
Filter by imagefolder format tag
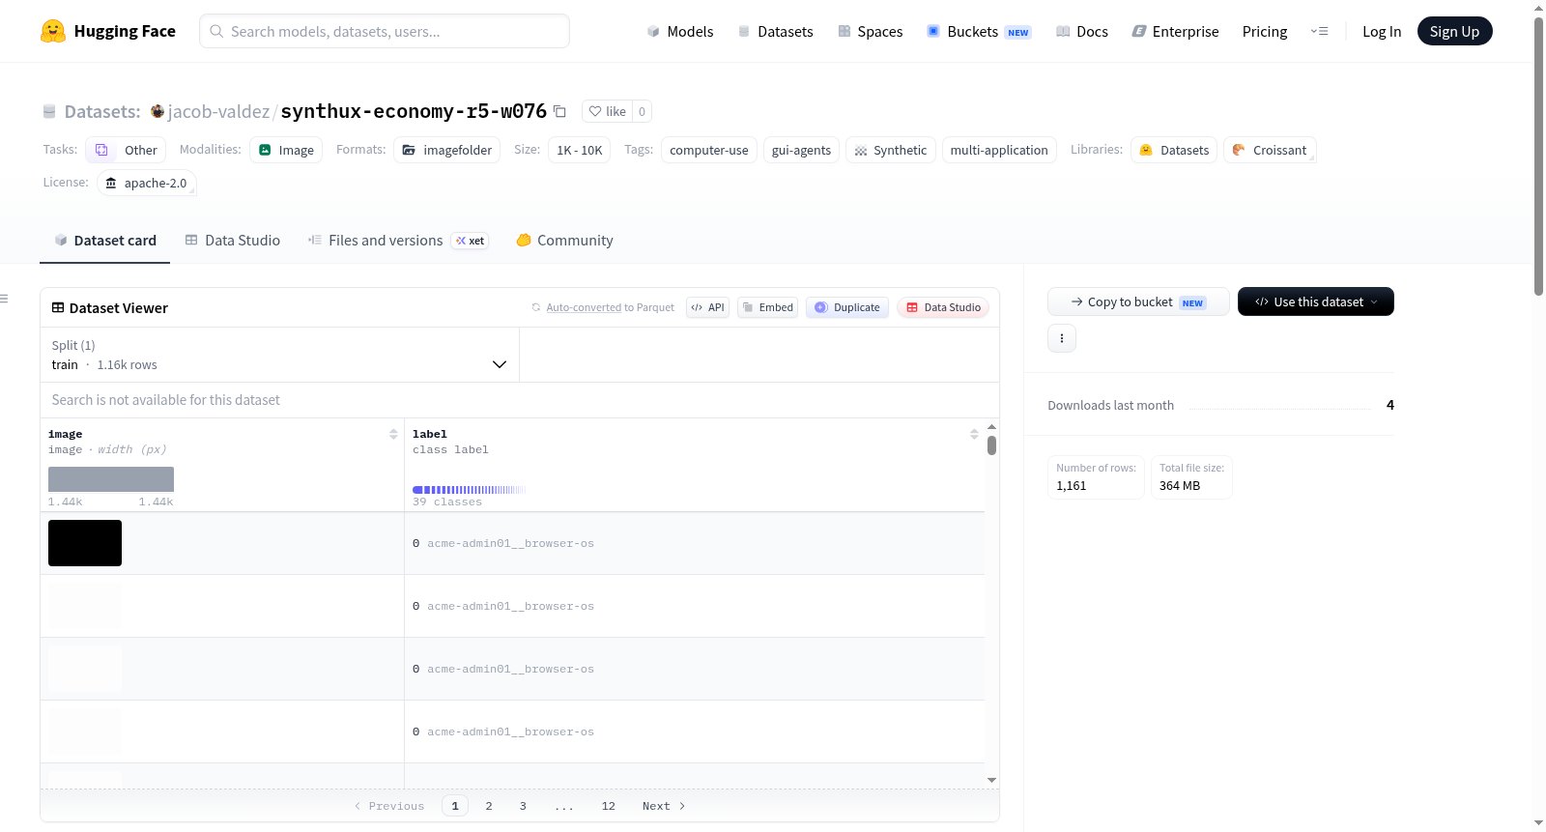click(x=447, y=150)
